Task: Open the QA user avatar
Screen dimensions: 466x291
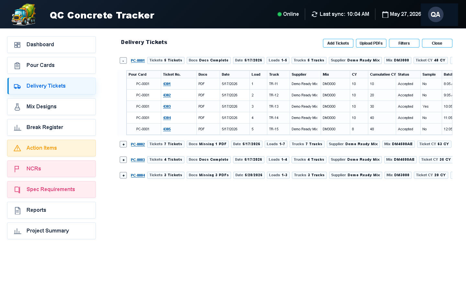Action: coord(436,15)
